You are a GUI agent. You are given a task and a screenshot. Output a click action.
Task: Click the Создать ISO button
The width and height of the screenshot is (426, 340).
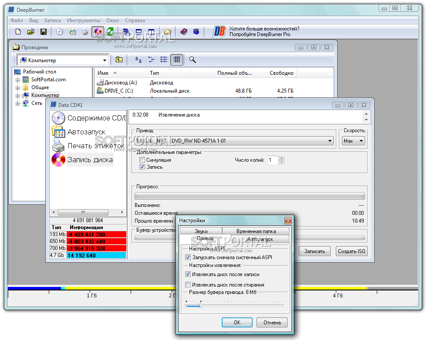(352, 251)
